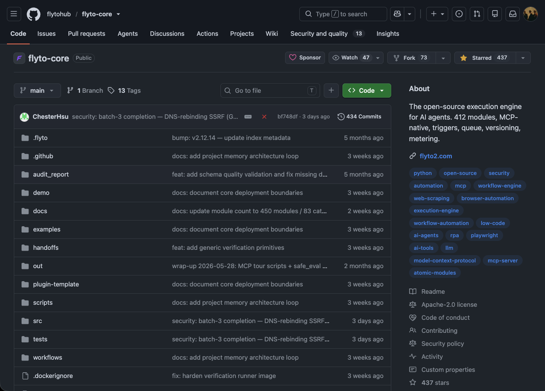
Task: Open the issues icon in the header
Action: 459,14
